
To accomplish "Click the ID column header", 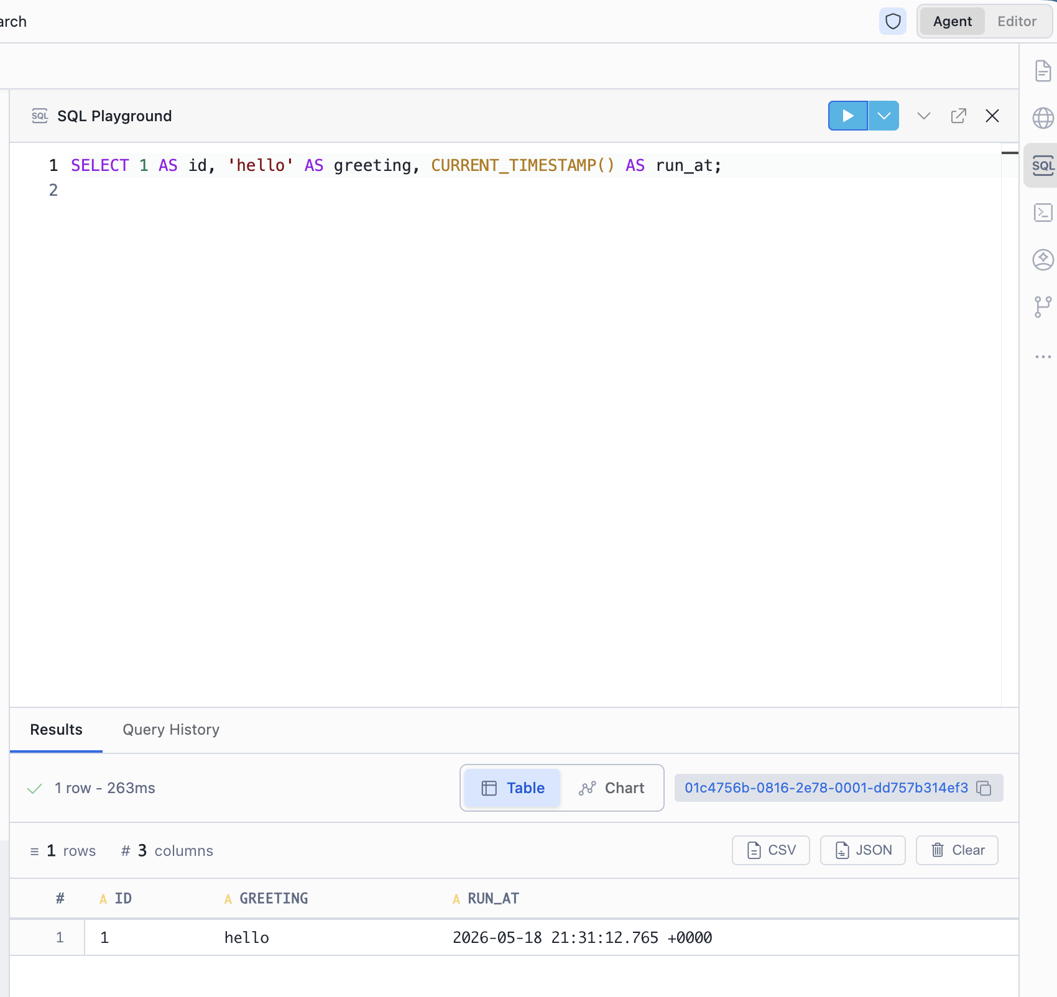I will pyautogui.click(x=116, y=899).
